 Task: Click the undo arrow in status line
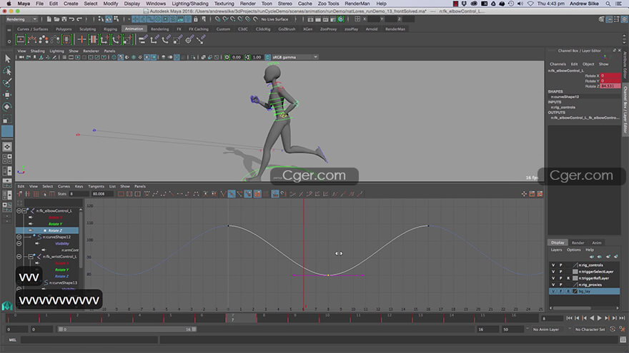pos(71,19)
